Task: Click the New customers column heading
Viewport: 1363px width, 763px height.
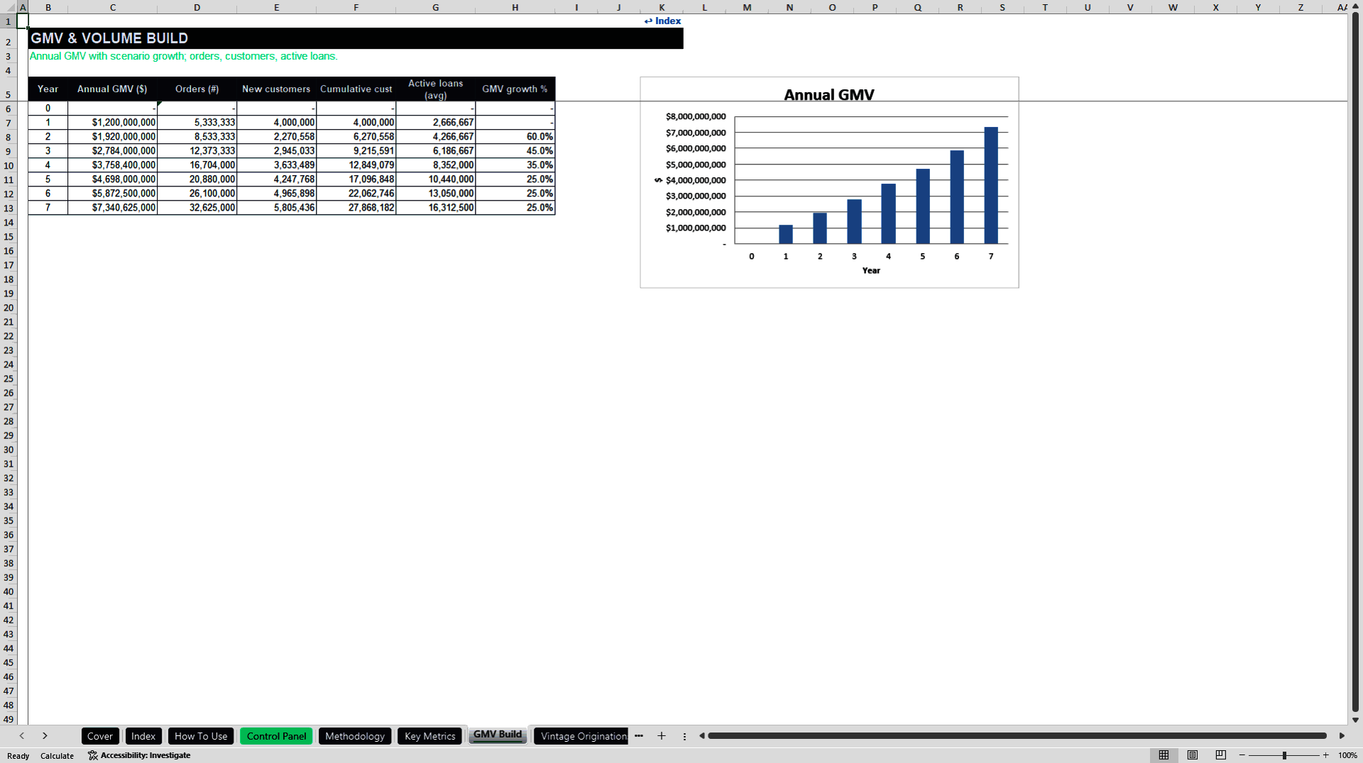Action: [276, 89]
